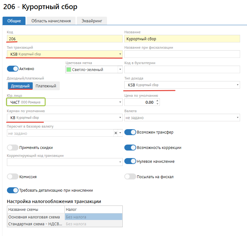Screen dimensions: 247x236
Task: Open the 'Тип транзакций' dropdown
Action: 120,54
